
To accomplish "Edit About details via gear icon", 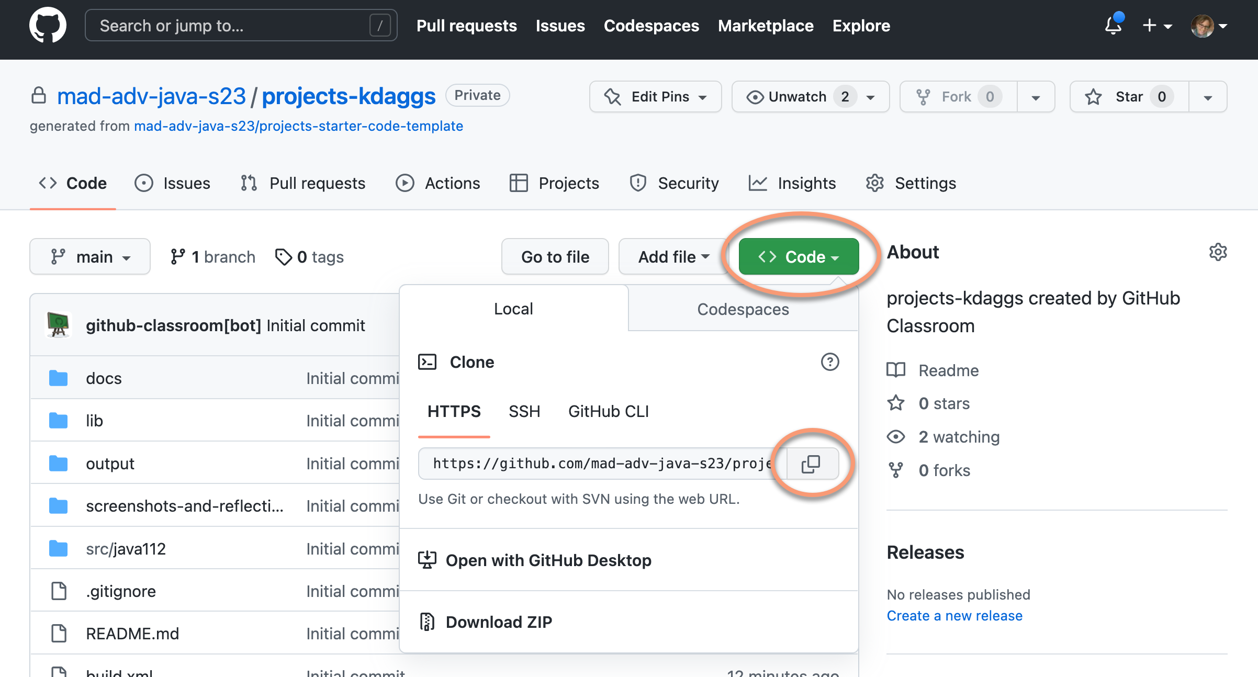I will 1218,252.
